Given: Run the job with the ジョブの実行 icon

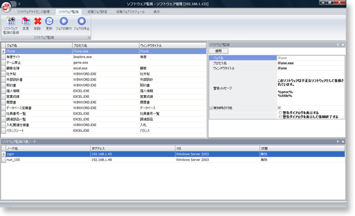Looking at the screenshot, I should click(63, 24).
